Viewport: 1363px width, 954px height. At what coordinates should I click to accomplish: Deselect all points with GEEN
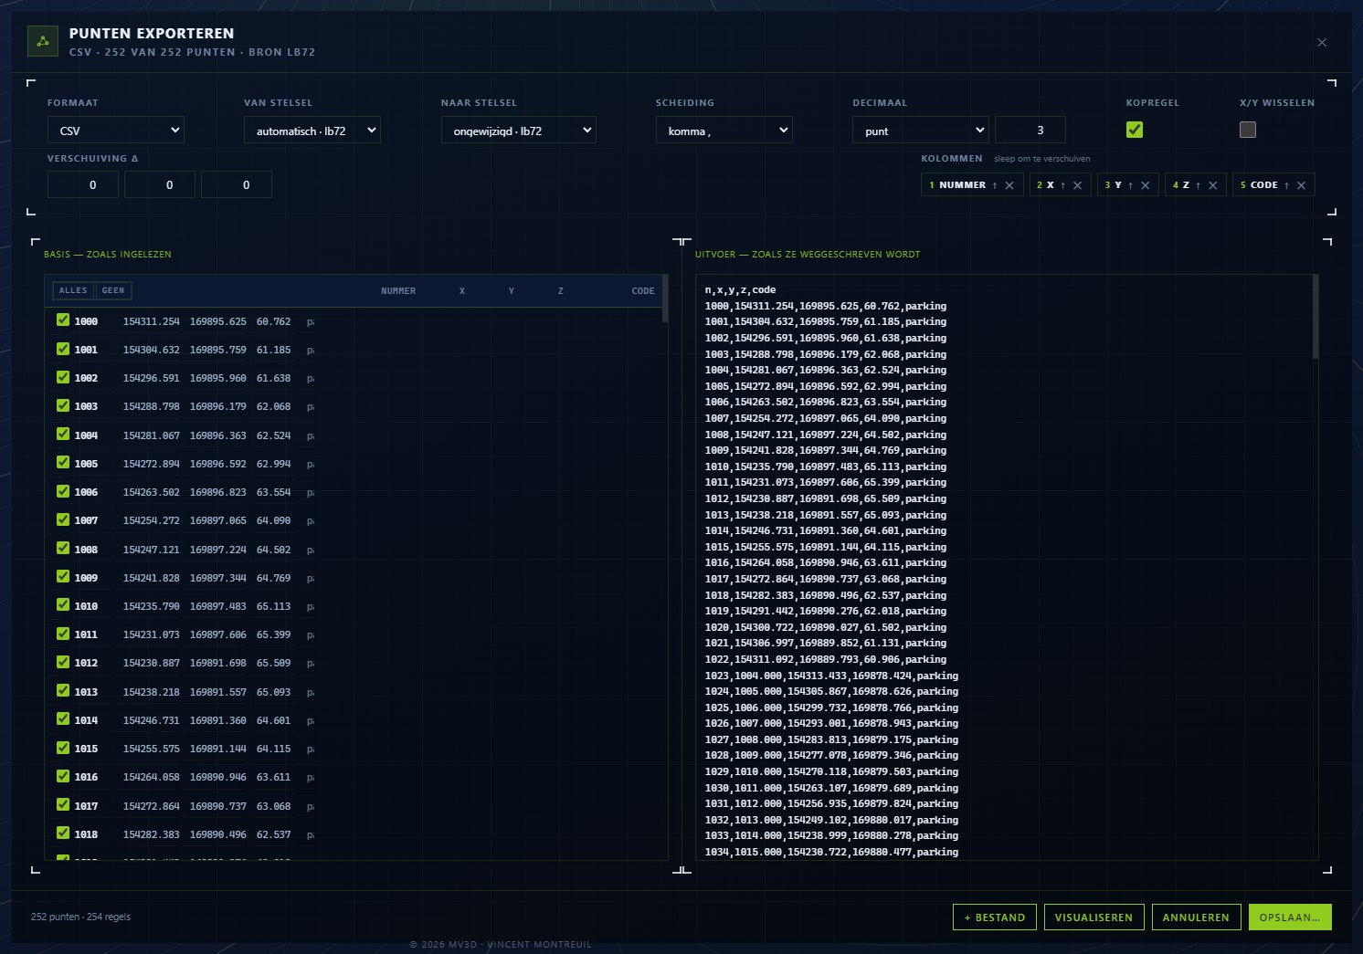point(113,290)
